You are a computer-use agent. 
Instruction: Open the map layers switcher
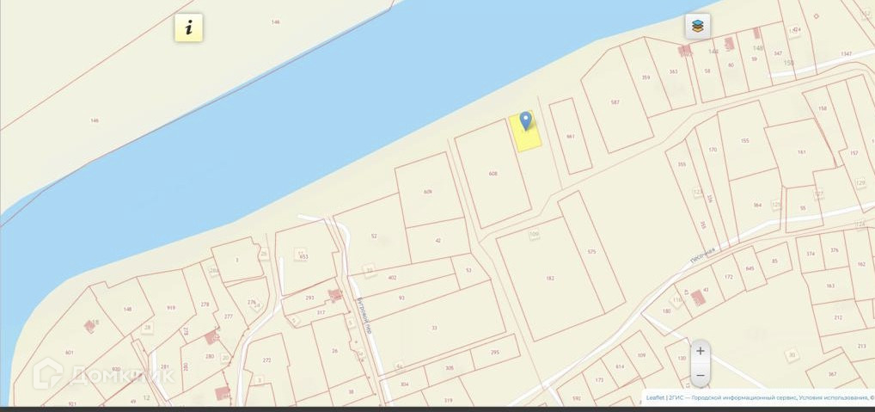coord(698,27)
